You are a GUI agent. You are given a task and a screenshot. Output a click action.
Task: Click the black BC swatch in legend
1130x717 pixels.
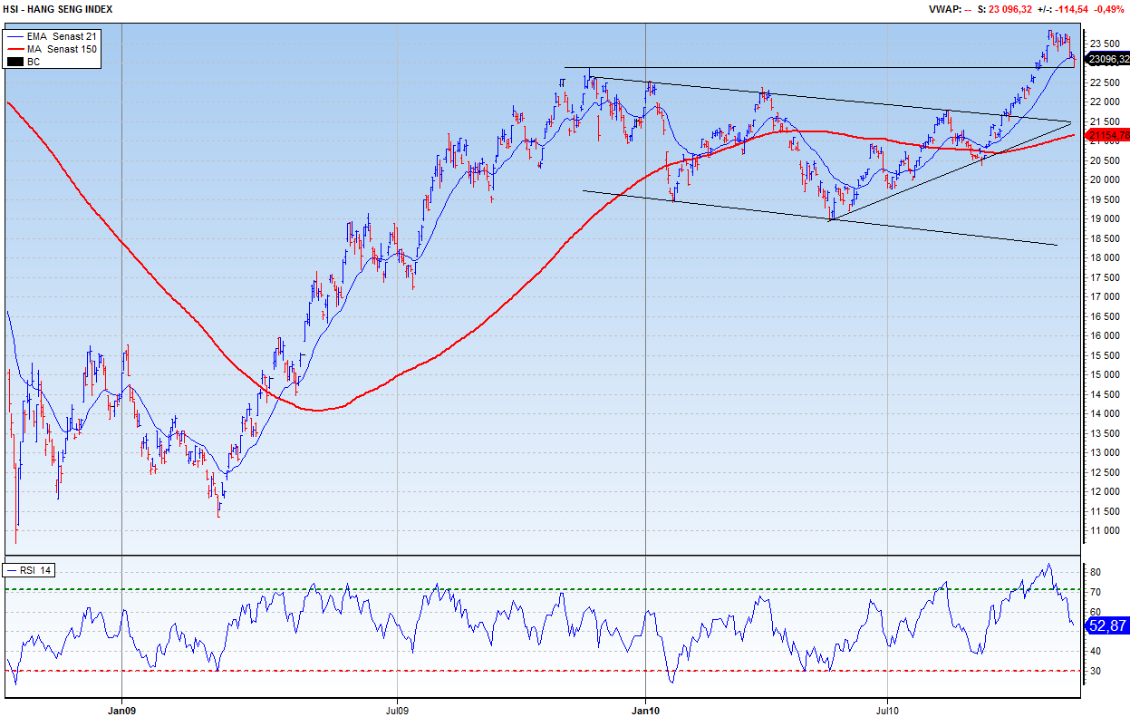point(15,62)
